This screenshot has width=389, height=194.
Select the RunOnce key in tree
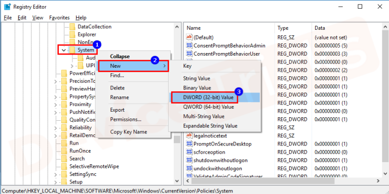(80, 151)
